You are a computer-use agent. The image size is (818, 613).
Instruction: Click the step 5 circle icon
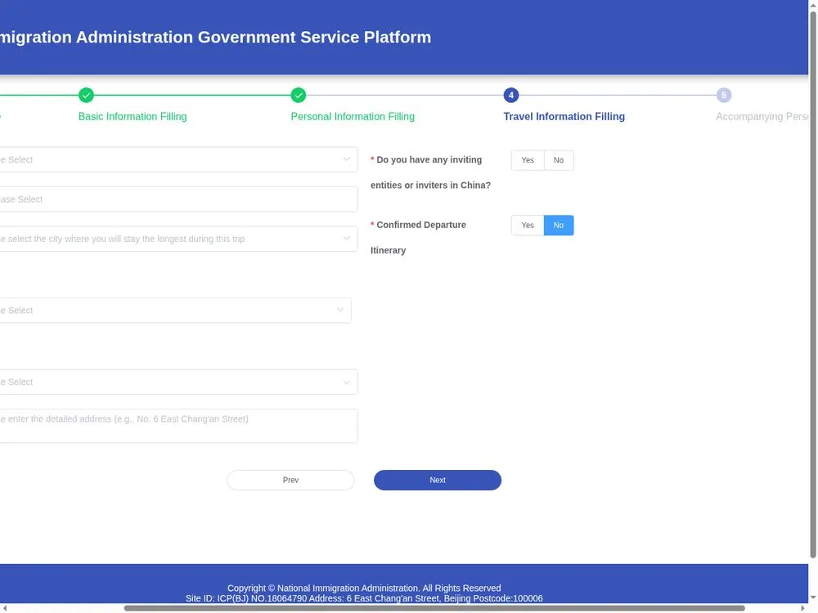click(x=724, y=96)
